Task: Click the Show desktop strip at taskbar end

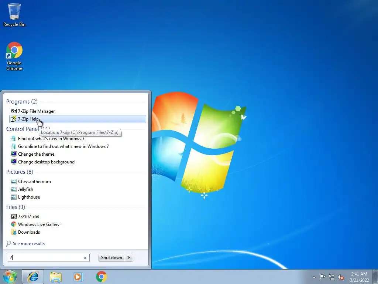Action: coord(375,277)
